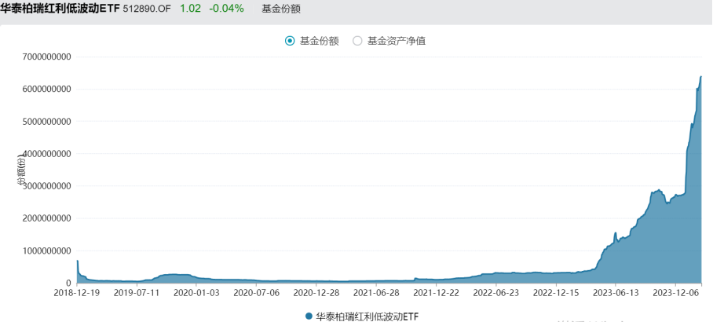Viewport: 713px width, 322px height.
Task: Open the 基金份额 tab in the header
Action: click(280, 9)
